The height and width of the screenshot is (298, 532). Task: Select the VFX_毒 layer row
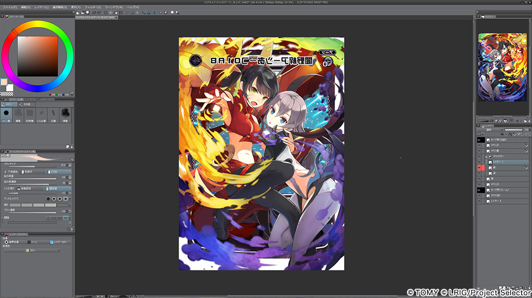click(506, 151)
